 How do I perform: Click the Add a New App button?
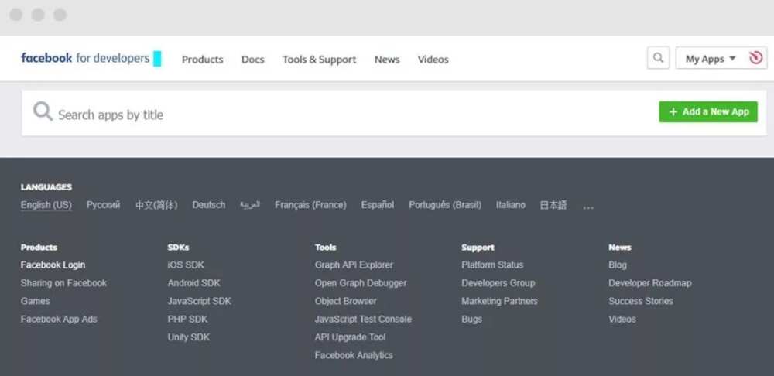[x=708, y=112]
